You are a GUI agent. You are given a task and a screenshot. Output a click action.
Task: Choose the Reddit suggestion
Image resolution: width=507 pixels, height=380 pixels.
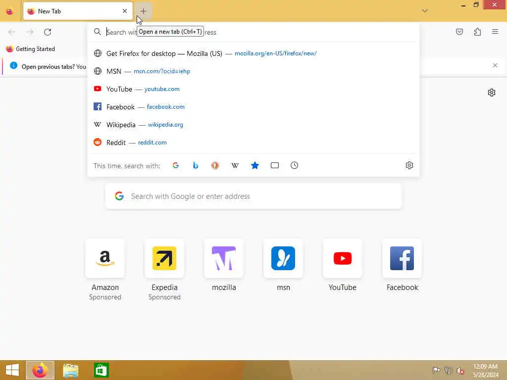point(253,142)
